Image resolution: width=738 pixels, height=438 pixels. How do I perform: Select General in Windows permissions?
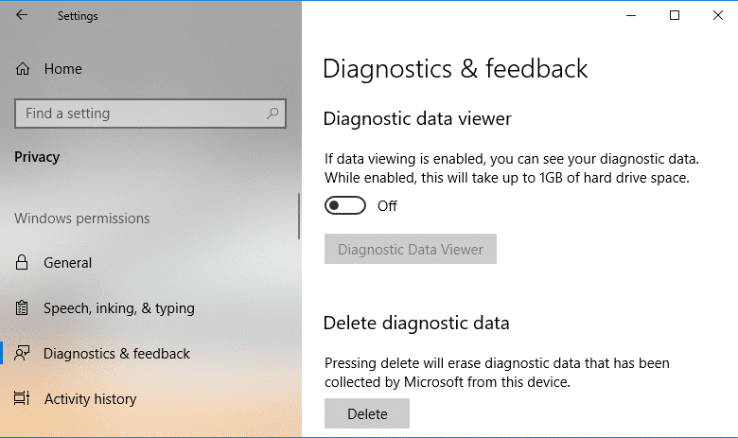(x=68, y=263)
